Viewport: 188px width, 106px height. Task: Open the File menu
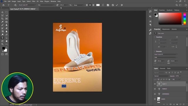(5, 1)
